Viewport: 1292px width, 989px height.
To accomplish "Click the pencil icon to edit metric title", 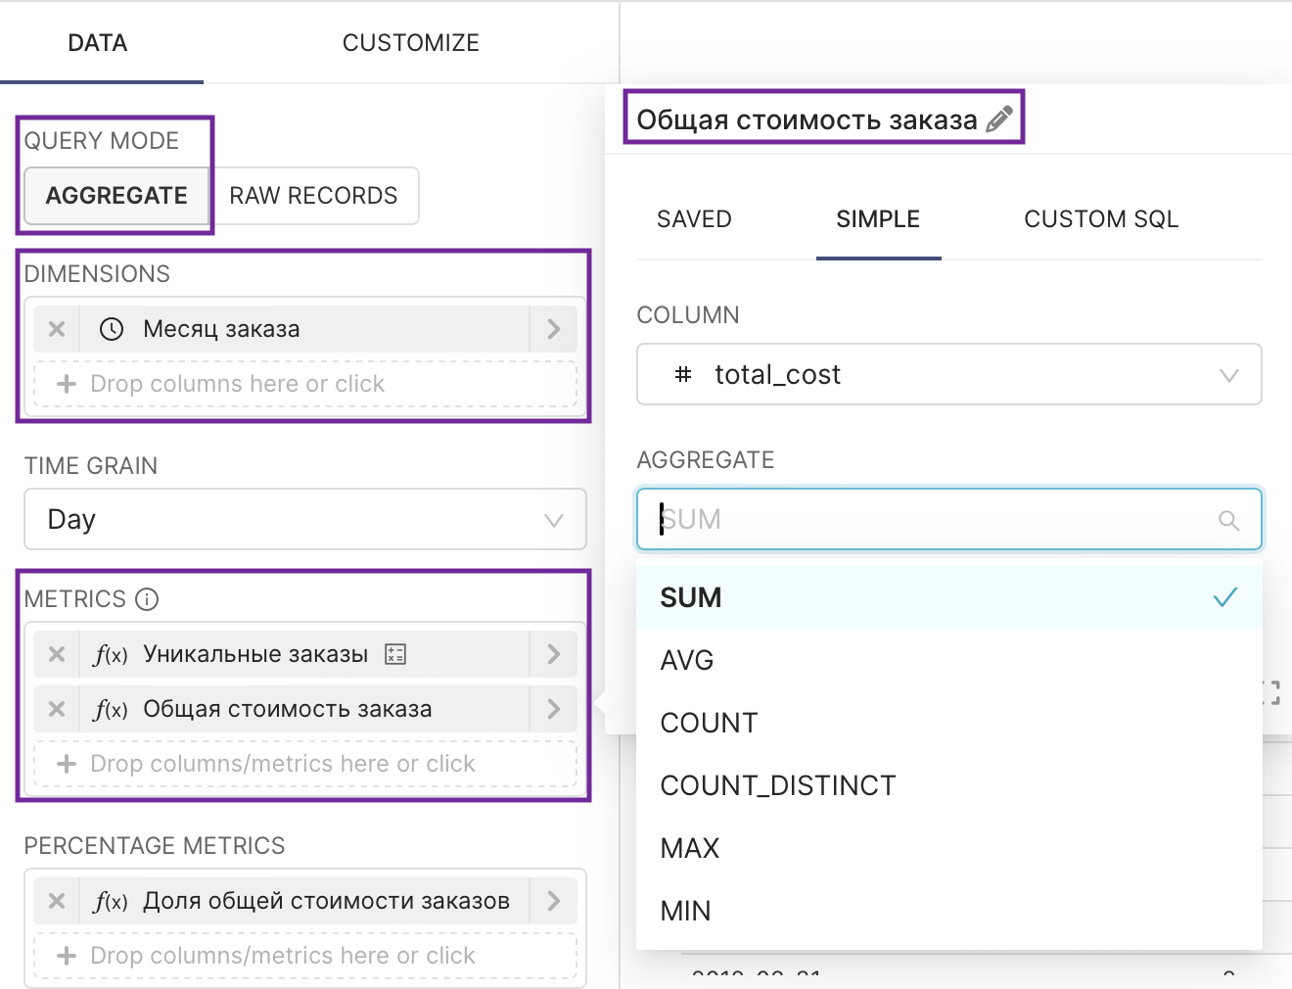I will [998, 119].
